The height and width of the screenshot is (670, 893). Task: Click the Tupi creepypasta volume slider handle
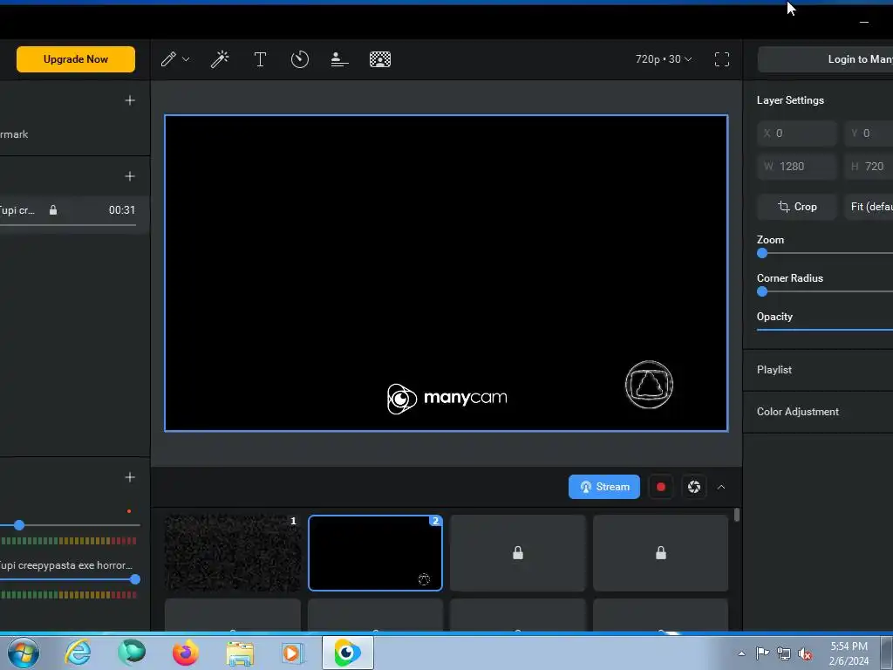135,579
